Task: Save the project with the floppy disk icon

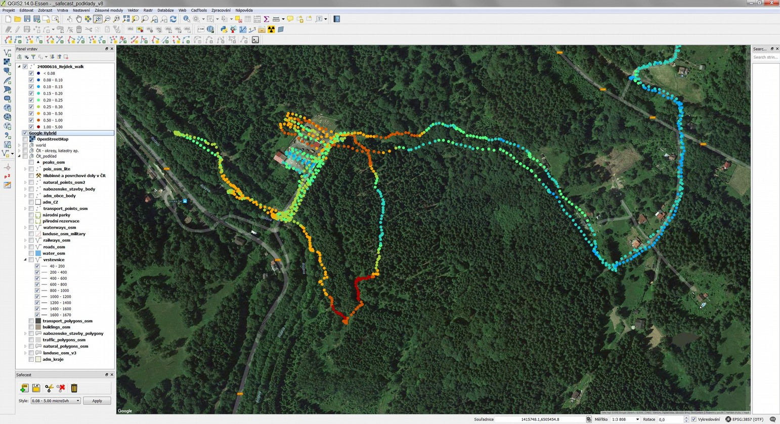Action: (27, 19)
